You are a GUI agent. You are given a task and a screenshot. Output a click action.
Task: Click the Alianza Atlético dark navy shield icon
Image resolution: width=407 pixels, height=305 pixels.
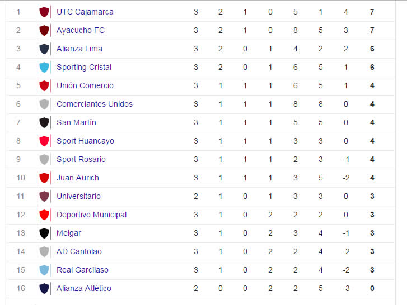[x=44, y=288]
